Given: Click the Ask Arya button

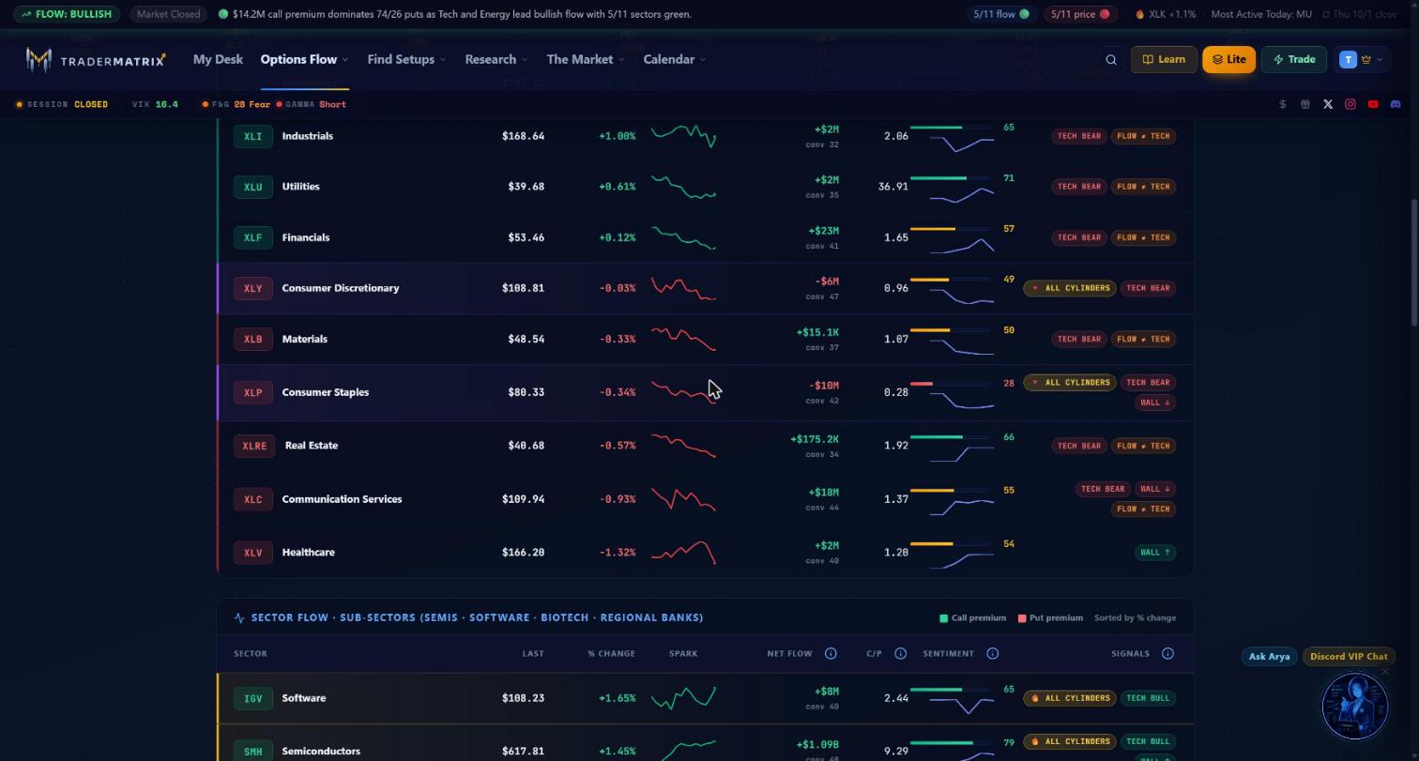Looking at the screenshot, I should (1270, 657).
